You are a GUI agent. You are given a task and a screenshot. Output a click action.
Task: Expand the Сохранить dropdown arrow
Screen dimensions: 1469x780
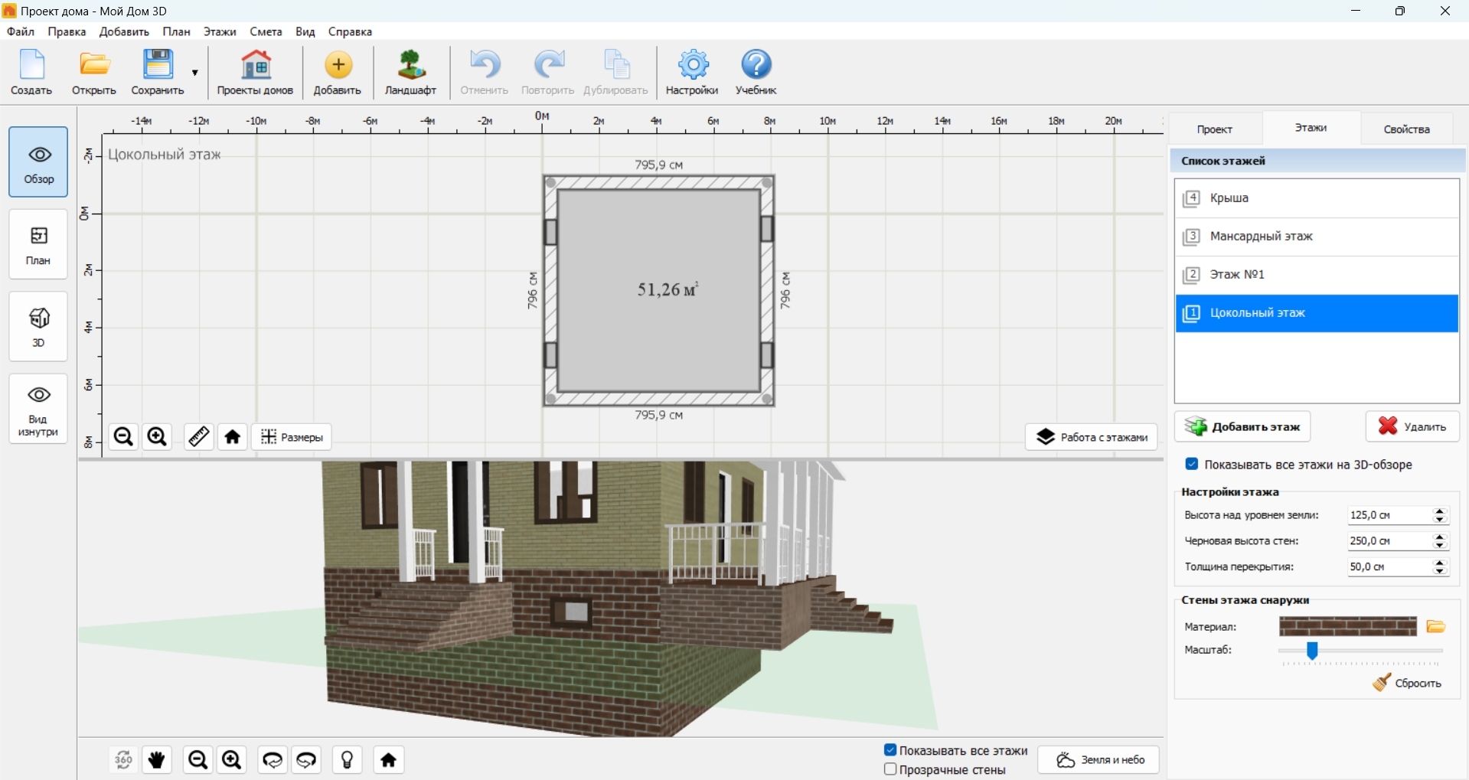tap(195, 73)
